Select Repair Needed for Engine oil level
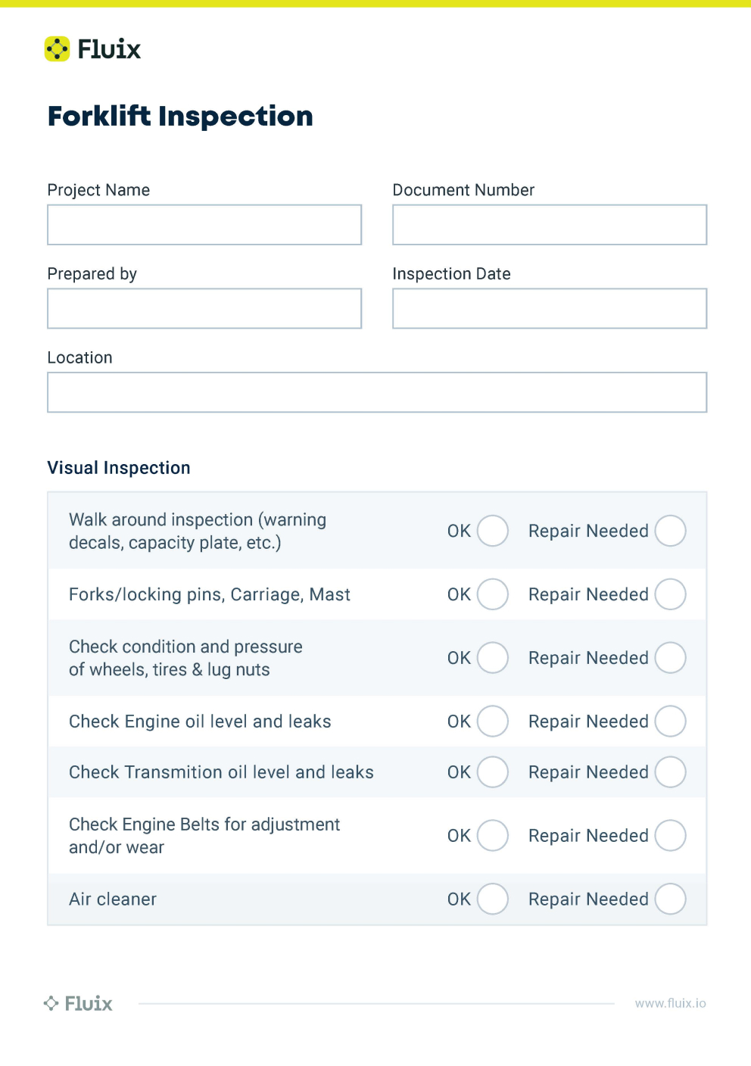Image resolution: width=751 pixels, height=1066 pixels. click(x=671, y=722)
